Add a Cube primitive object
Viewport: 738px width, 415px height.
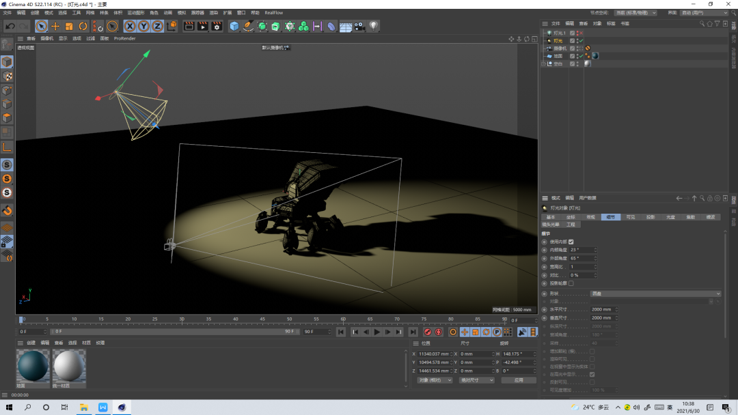click(x=234, y=27)
